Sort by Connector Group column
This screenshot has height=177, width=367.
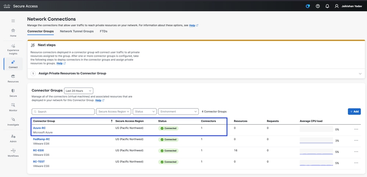click(x=112, y=121)
